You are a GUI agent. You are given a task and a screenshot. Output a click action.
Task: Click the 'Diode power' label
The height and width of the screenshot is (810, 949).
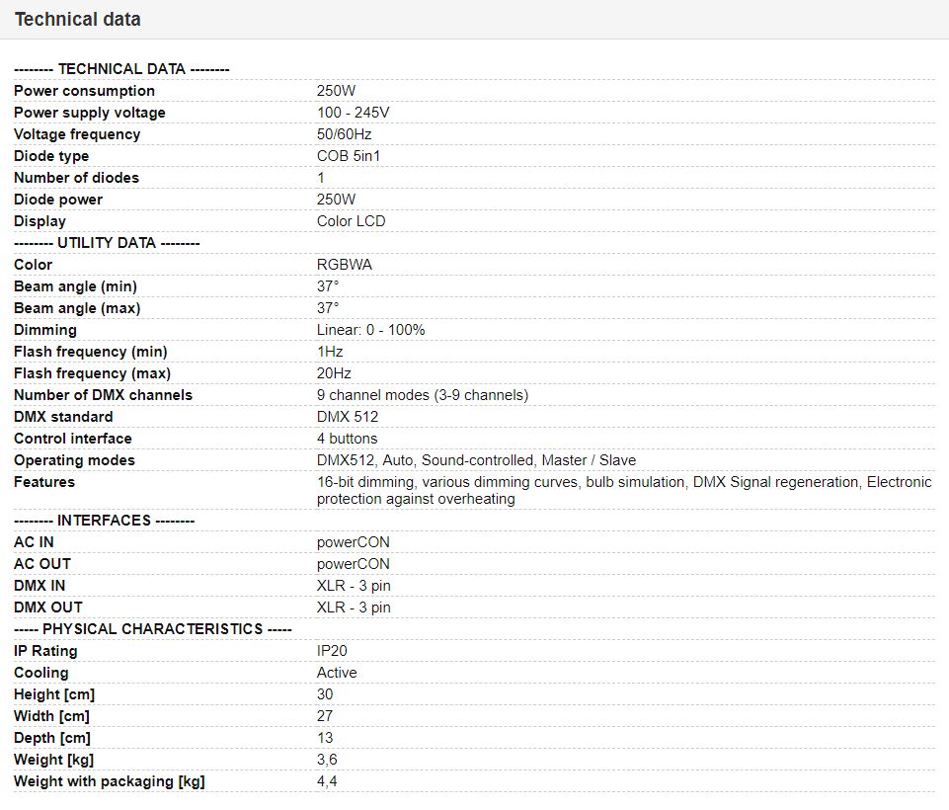58,200
